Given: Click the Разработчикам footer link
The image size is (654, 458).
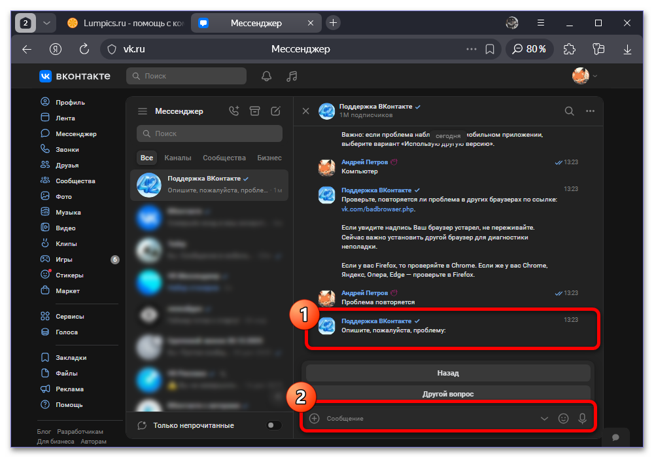Looking at the screenshot, I should [80, 431].
